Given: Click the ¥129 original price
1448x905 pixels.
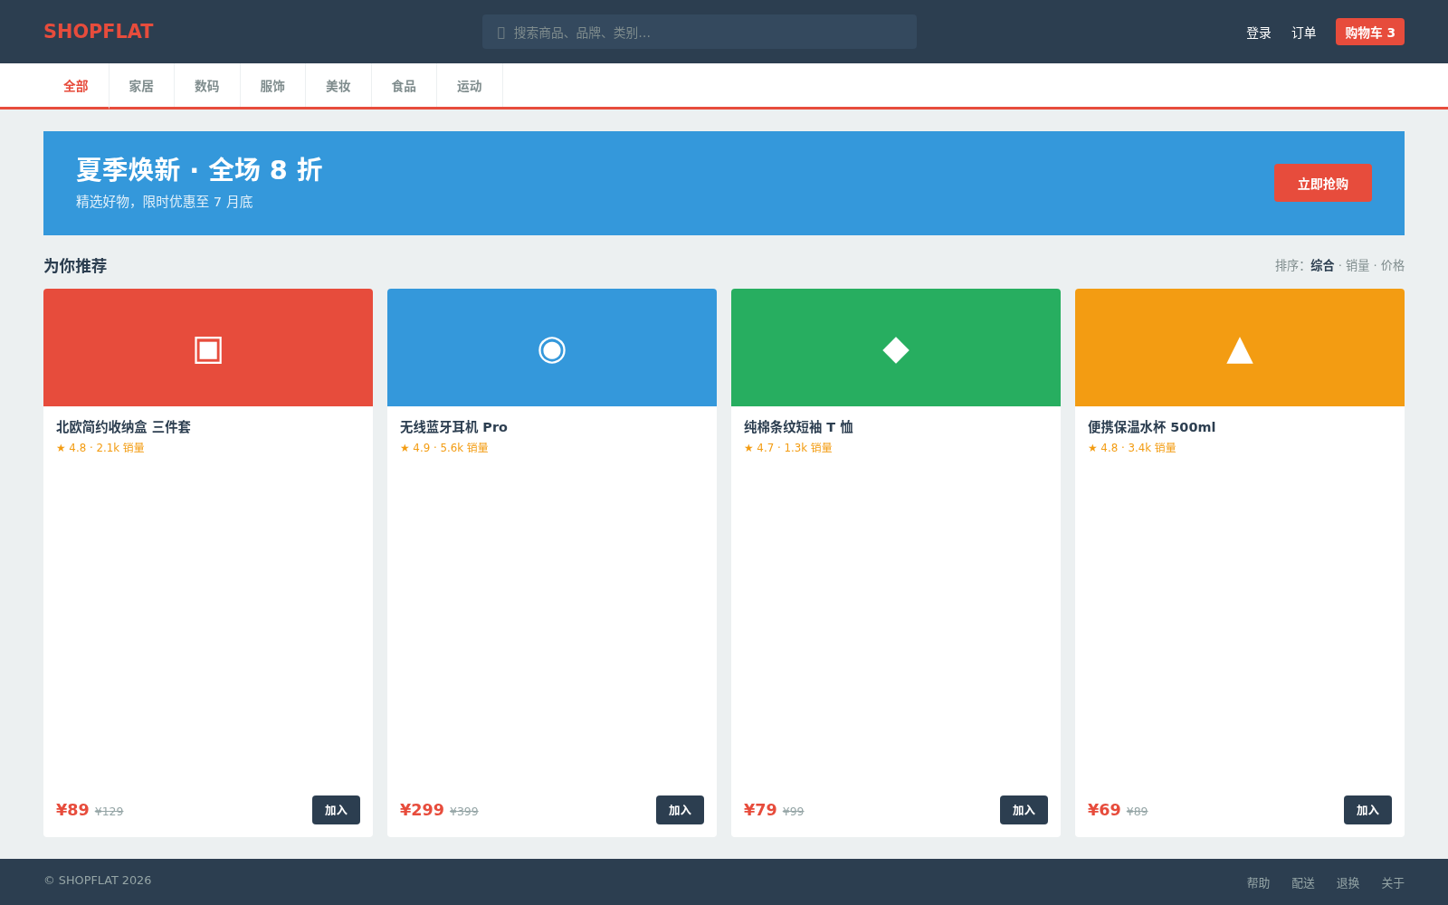Looking at the screenshot, I should point(109,812).
